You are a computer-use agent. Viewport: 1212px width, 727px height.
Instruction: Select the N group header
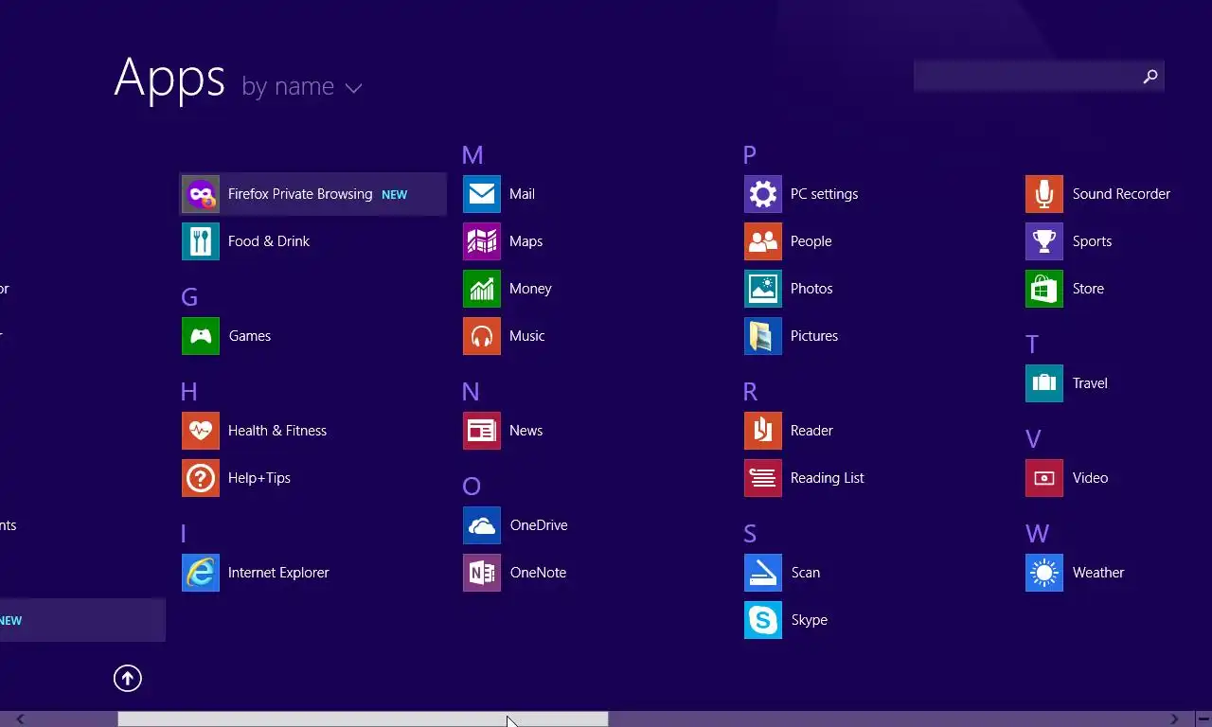tap(471, 392)
